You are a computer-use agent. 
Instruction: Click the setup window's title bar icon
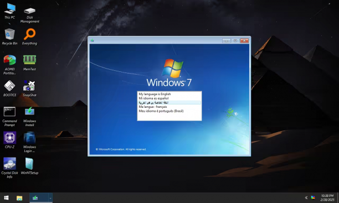coord(93,40)
